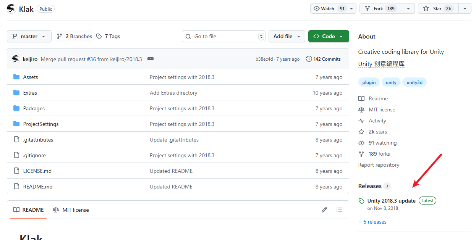476x240 pixels.
Task: Open the Packages folder icon
Action: click(x=16, y=108)
